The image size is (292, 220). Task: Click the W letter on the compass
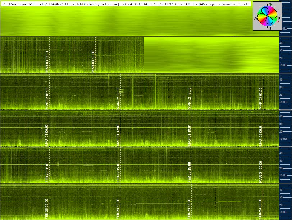click(255, 19)
